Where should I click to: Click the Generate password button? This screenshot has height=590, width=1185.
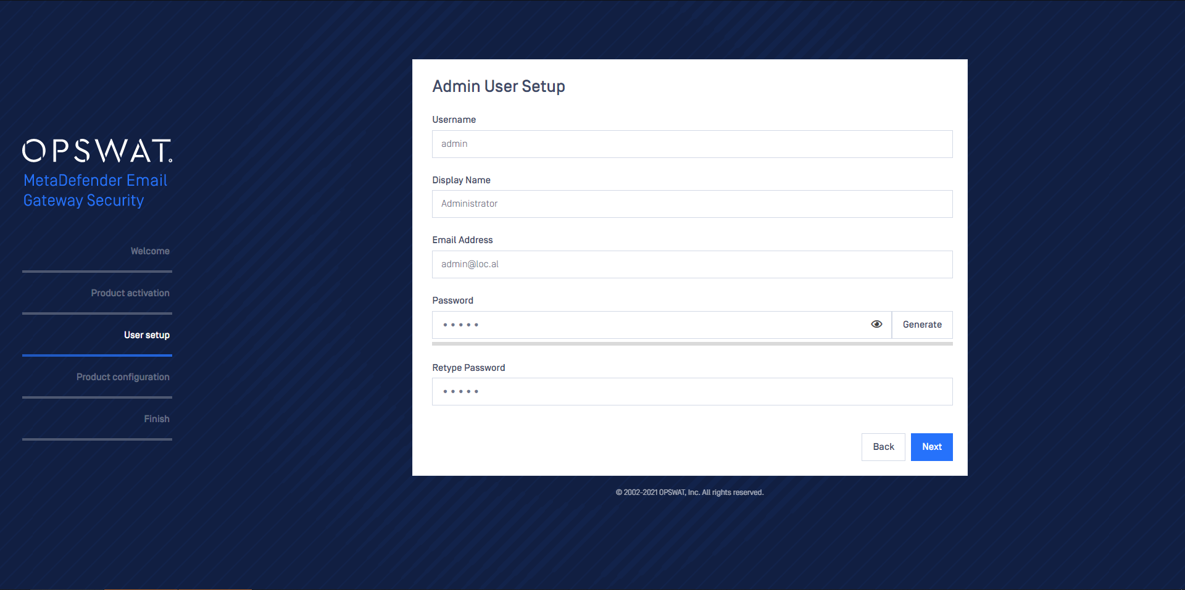point(922,325)
